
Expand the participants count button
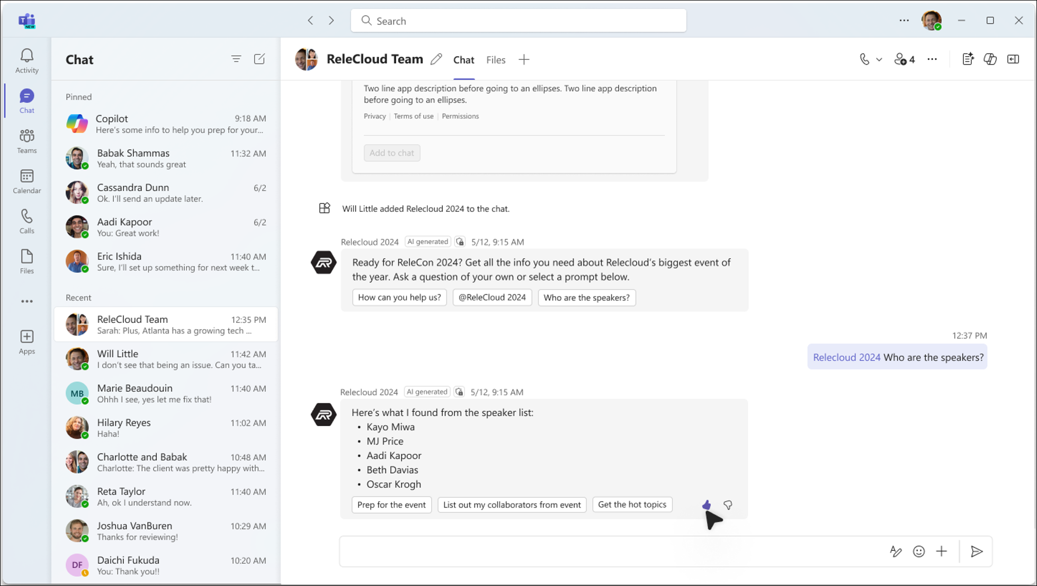click(905, 59)
